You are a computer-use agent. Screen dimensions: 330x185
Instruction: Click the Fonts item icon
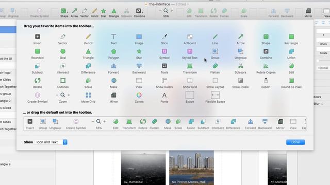164,95
